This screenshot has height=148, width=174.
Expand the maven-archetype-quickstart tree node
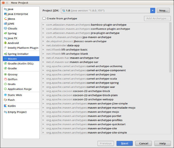43,124
